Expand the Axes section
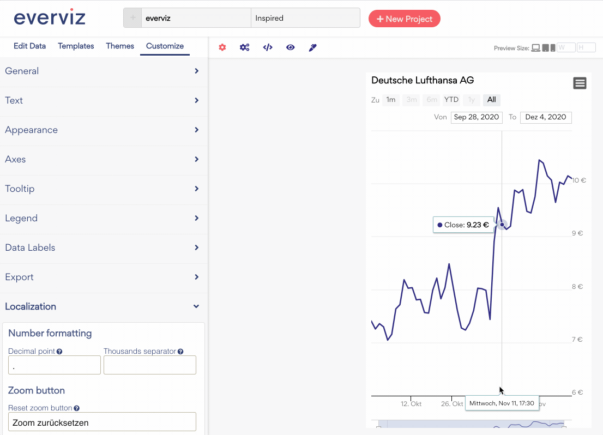The height and width of the screenshot is (435, 603). click(102, 159)
